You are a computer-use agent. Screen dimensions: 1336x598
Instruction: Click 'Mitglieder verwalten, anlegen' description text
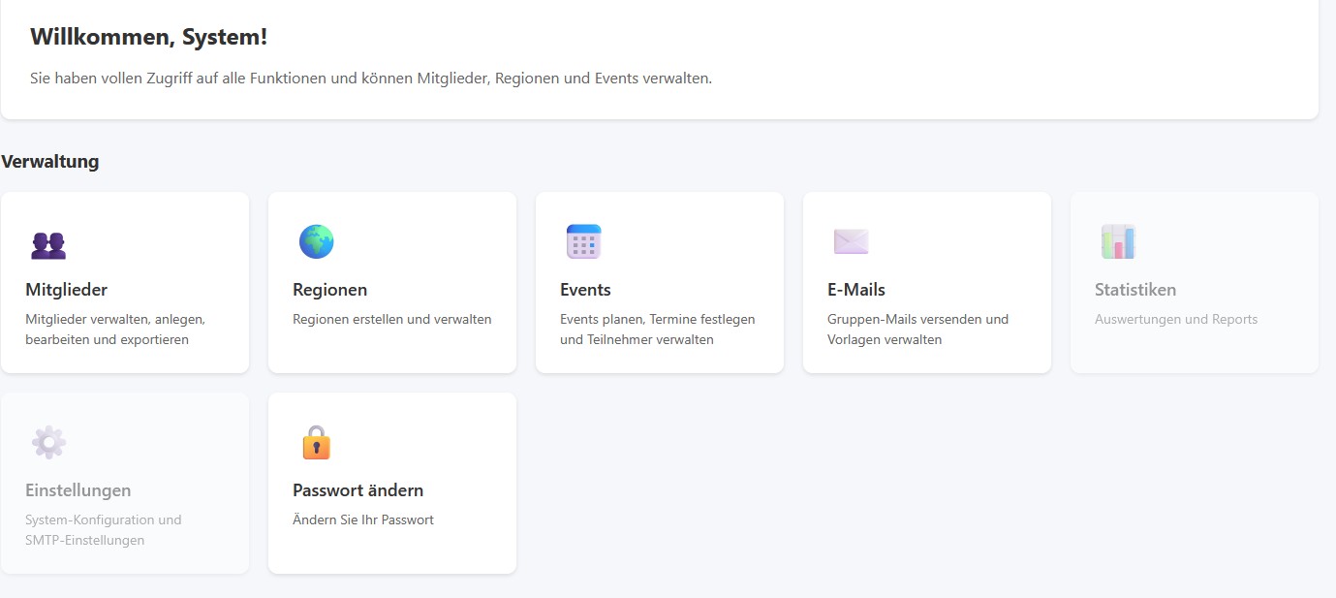click(x=114, y=319)
